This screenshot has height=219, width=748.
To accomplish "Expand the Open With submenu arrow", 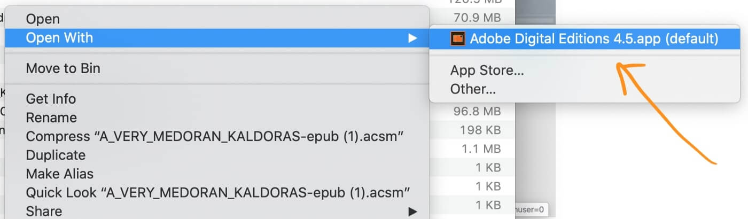I will pos(411,38).
